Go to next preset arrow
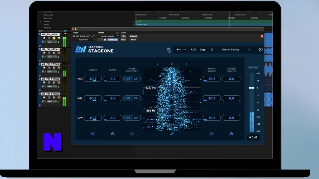The width and height of the screenshot is (319, 179). click(249, 49)
